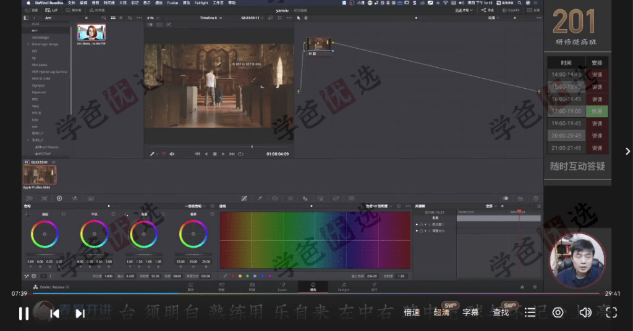
Task: Click the Gain master wheel slider
Action: 143,255
